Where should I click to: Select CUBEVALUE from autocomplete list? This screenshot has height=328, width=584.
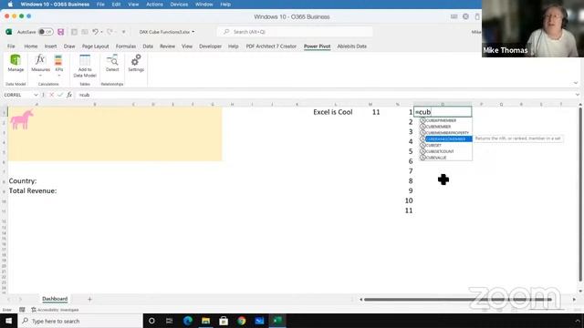pos(446,158)
